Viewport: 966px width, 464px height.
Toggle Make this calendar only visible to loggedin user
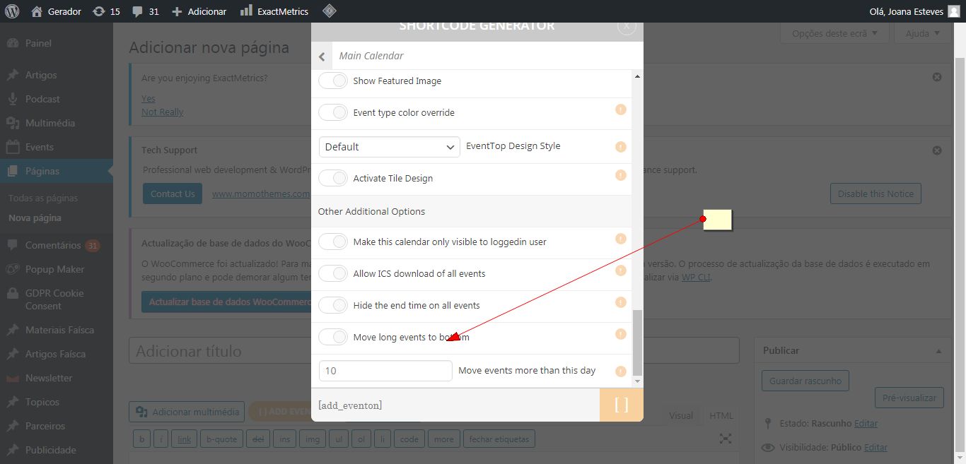coord(332,242)
